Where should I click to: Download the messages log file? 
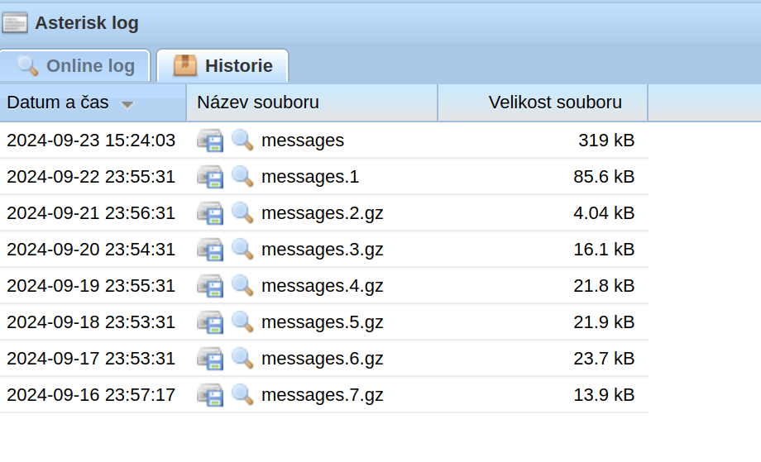pos(210,141)
